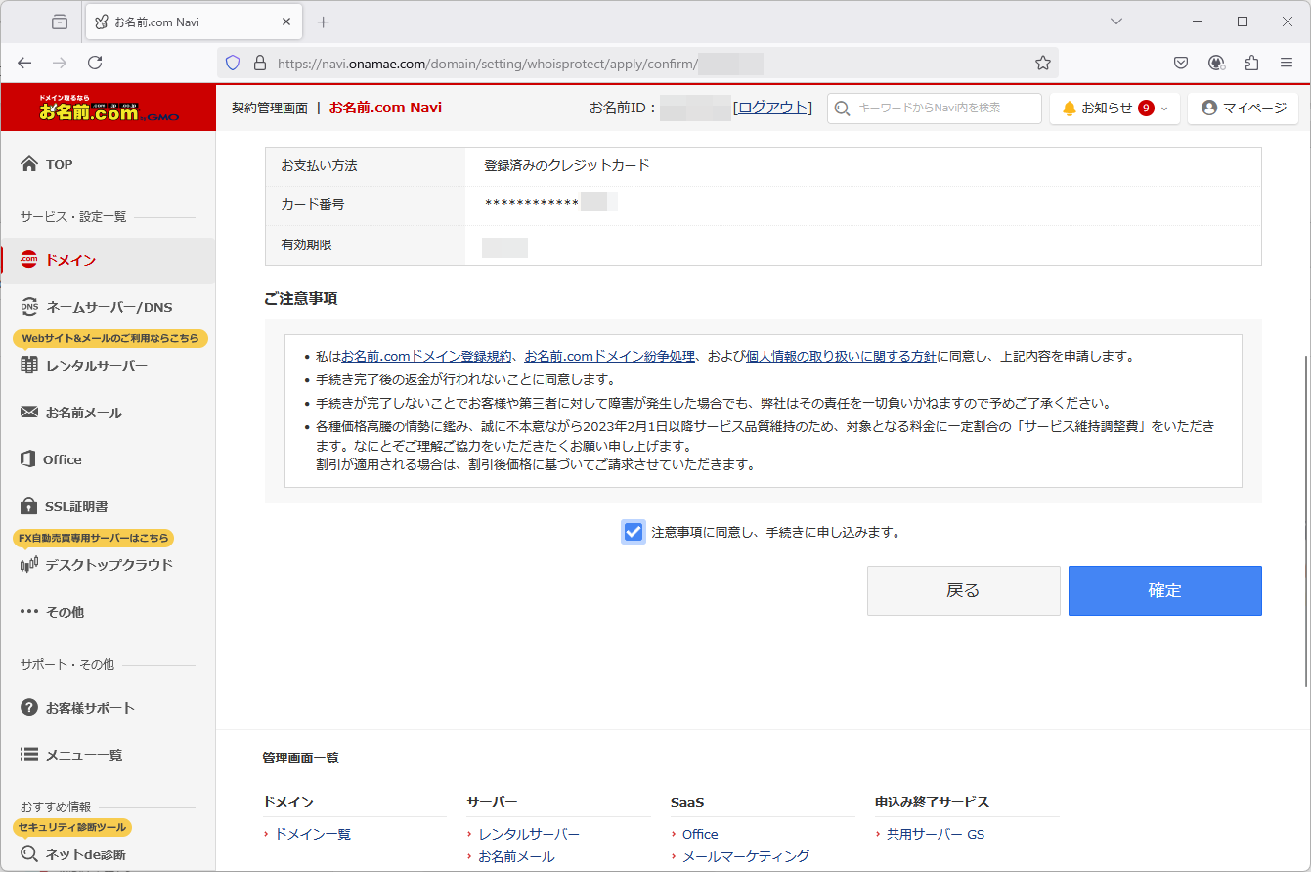Reload the page with the refresh icon
This screenshot has height=872, width=1311.
tap(95, 63)
